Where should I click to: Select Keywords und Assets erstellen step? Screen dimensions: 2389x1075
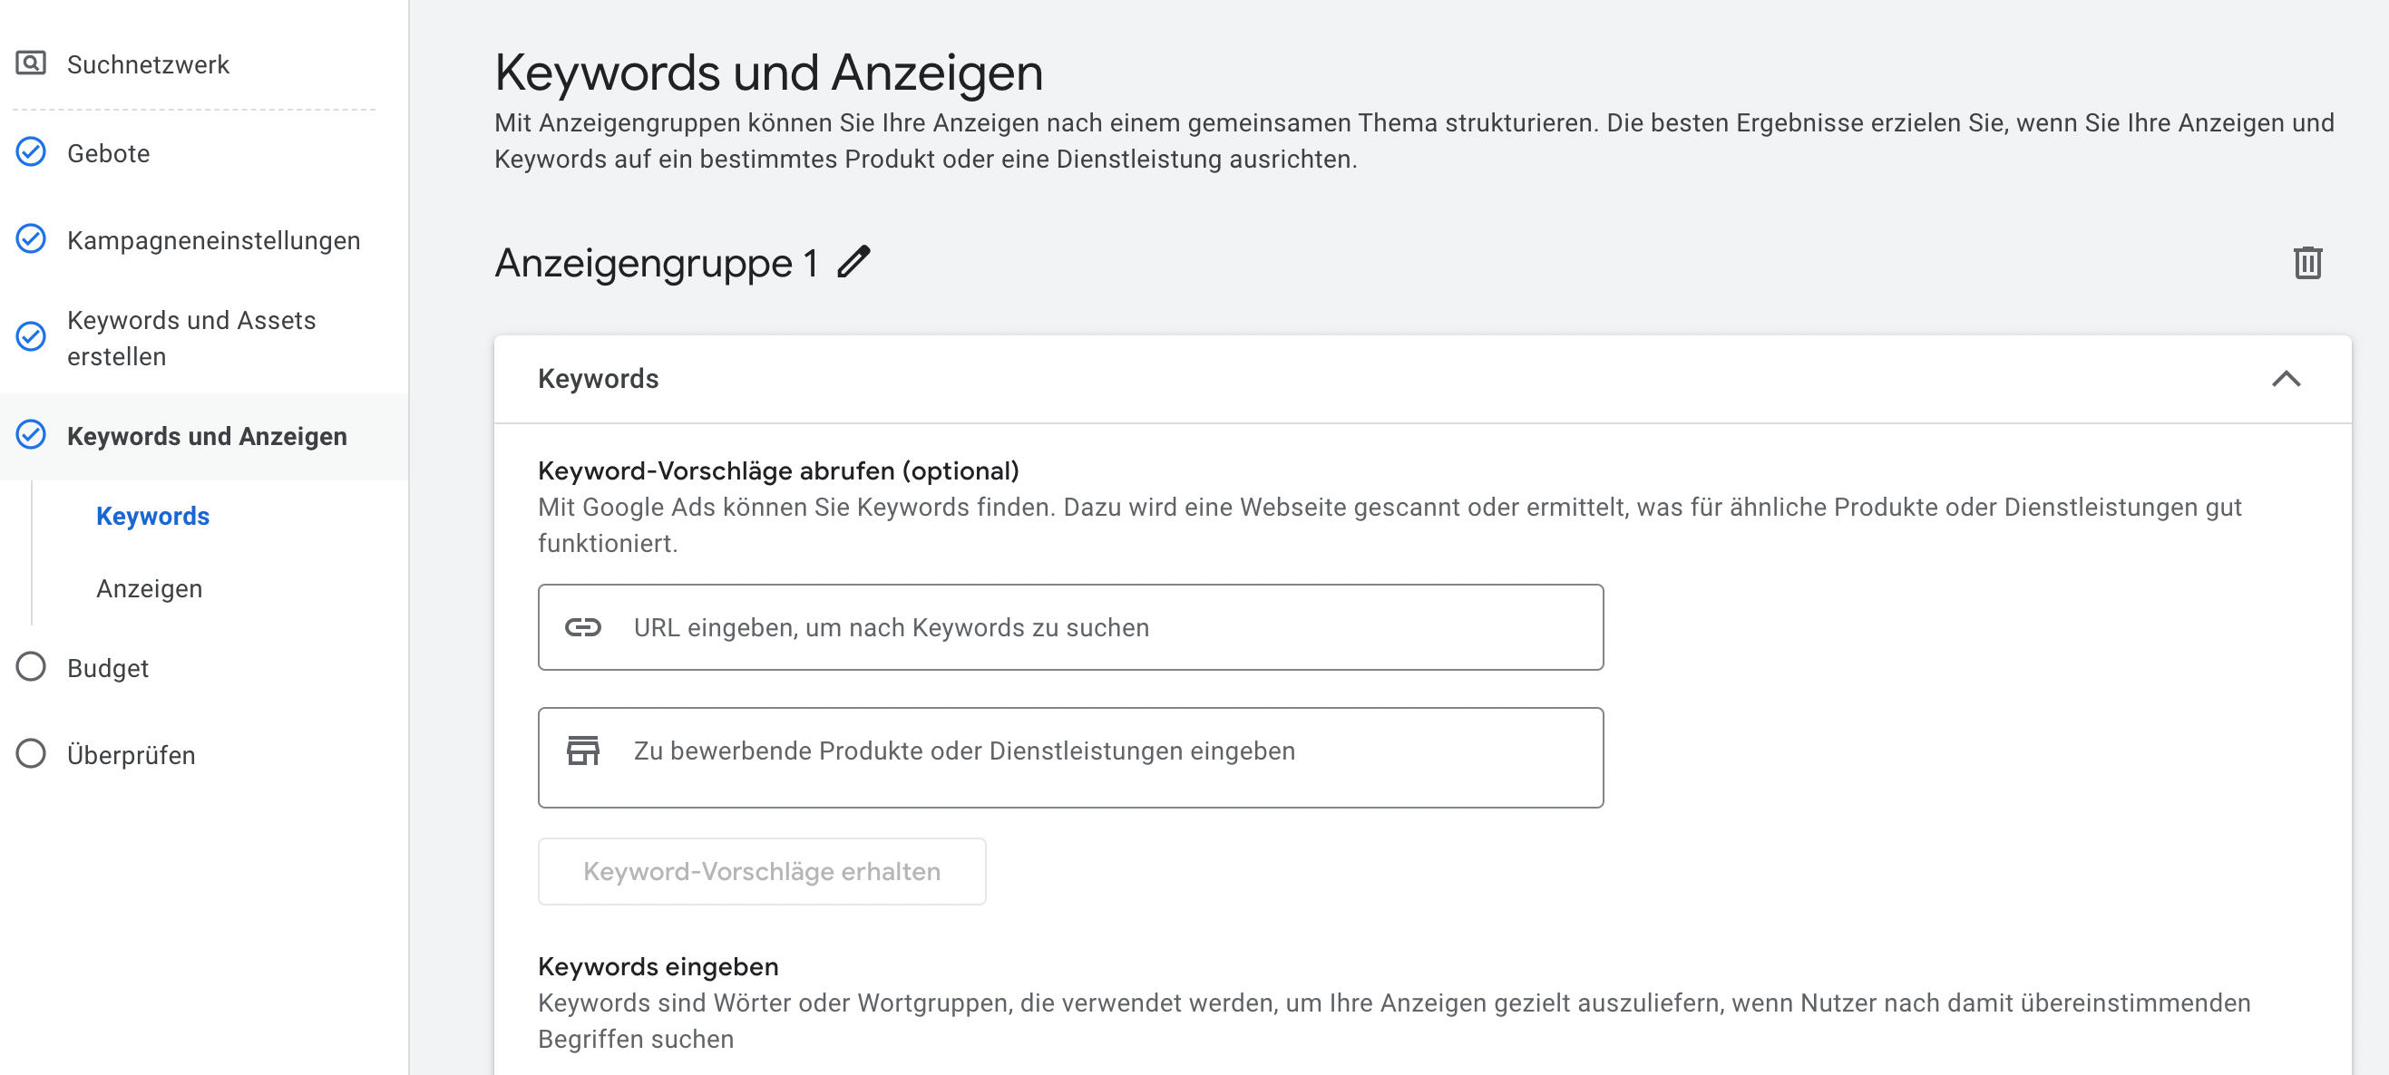(191, 337)
